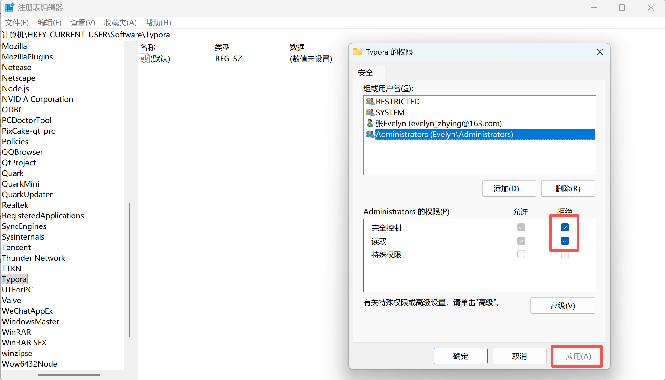Open the 编辑(E) menu

click(x=50, y=22)
